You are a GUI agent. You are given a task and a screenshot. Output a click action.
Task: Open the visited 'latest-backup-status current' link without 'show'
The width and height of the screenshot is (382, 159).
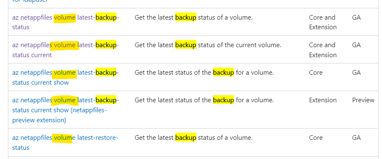[65, 50]
